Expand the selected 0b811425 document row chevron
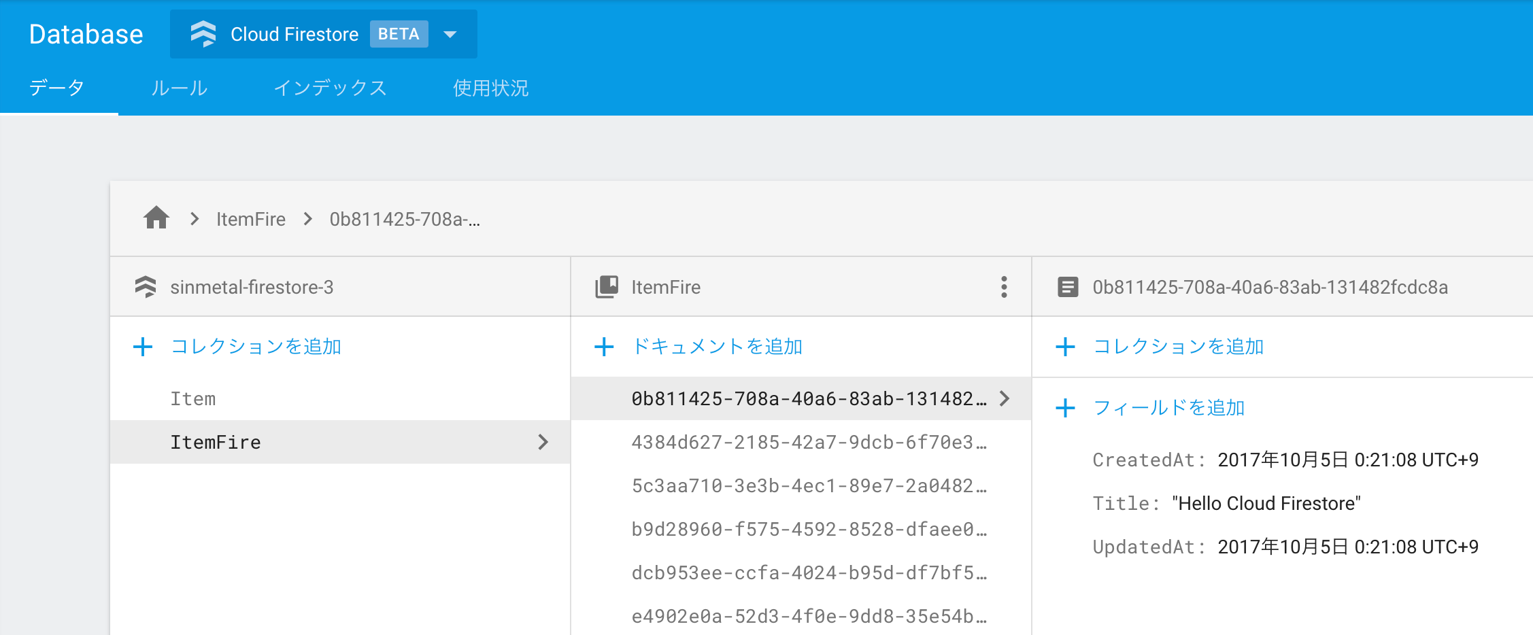The image size is (1533, 635). pos(1004,399)
